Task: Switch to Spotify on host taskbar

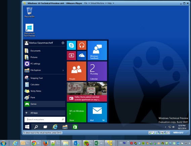Action: 88,143
